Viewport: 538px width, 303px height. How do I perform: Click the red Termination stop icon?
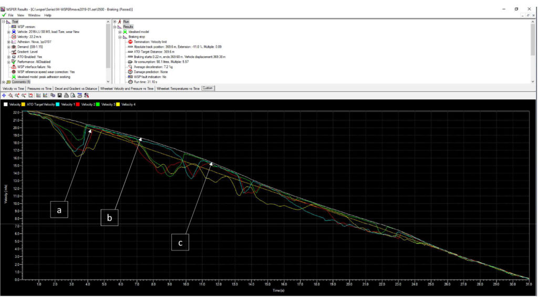(x=130, y=42)
